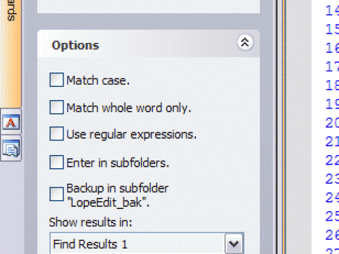Click line number 24 in the gutter
This screenshot has width=339, height=254.
point(332,198)
